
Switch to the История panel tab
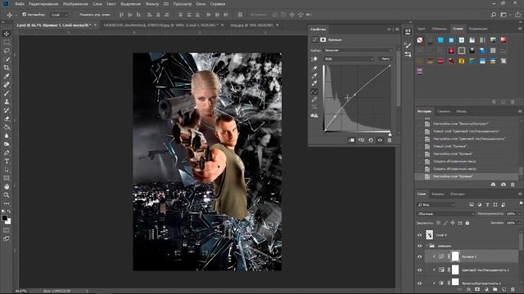424,111
